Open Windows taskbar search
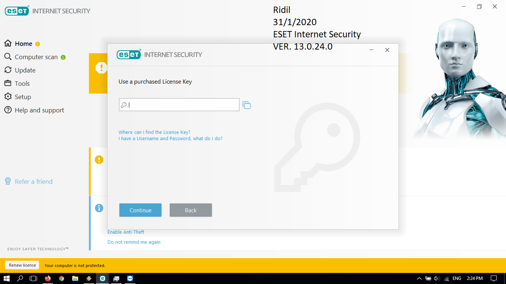Image resolution: width=506 pixels, height=284 pixels. [20, 278]
